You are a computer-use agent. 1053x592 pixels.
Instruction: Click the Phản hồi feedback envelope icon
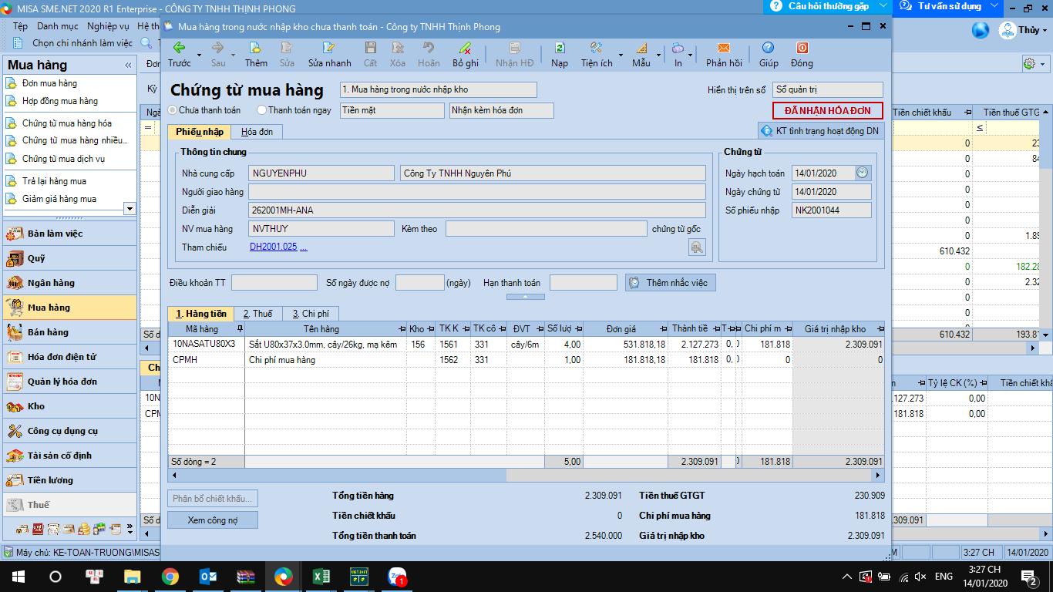click(x=723, y=49)
